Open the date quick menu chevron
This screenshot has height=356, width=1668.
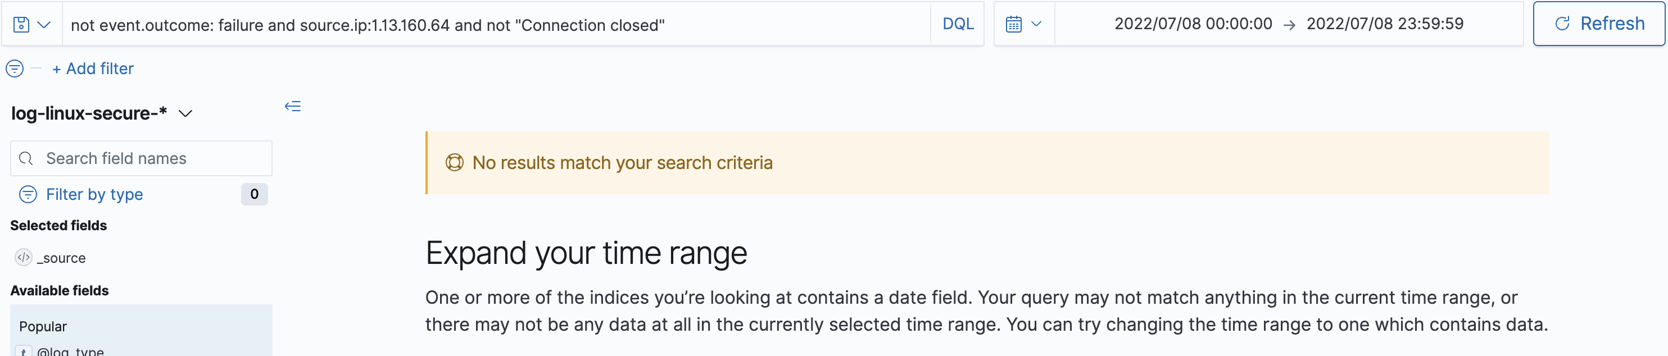pos(1036,24)
